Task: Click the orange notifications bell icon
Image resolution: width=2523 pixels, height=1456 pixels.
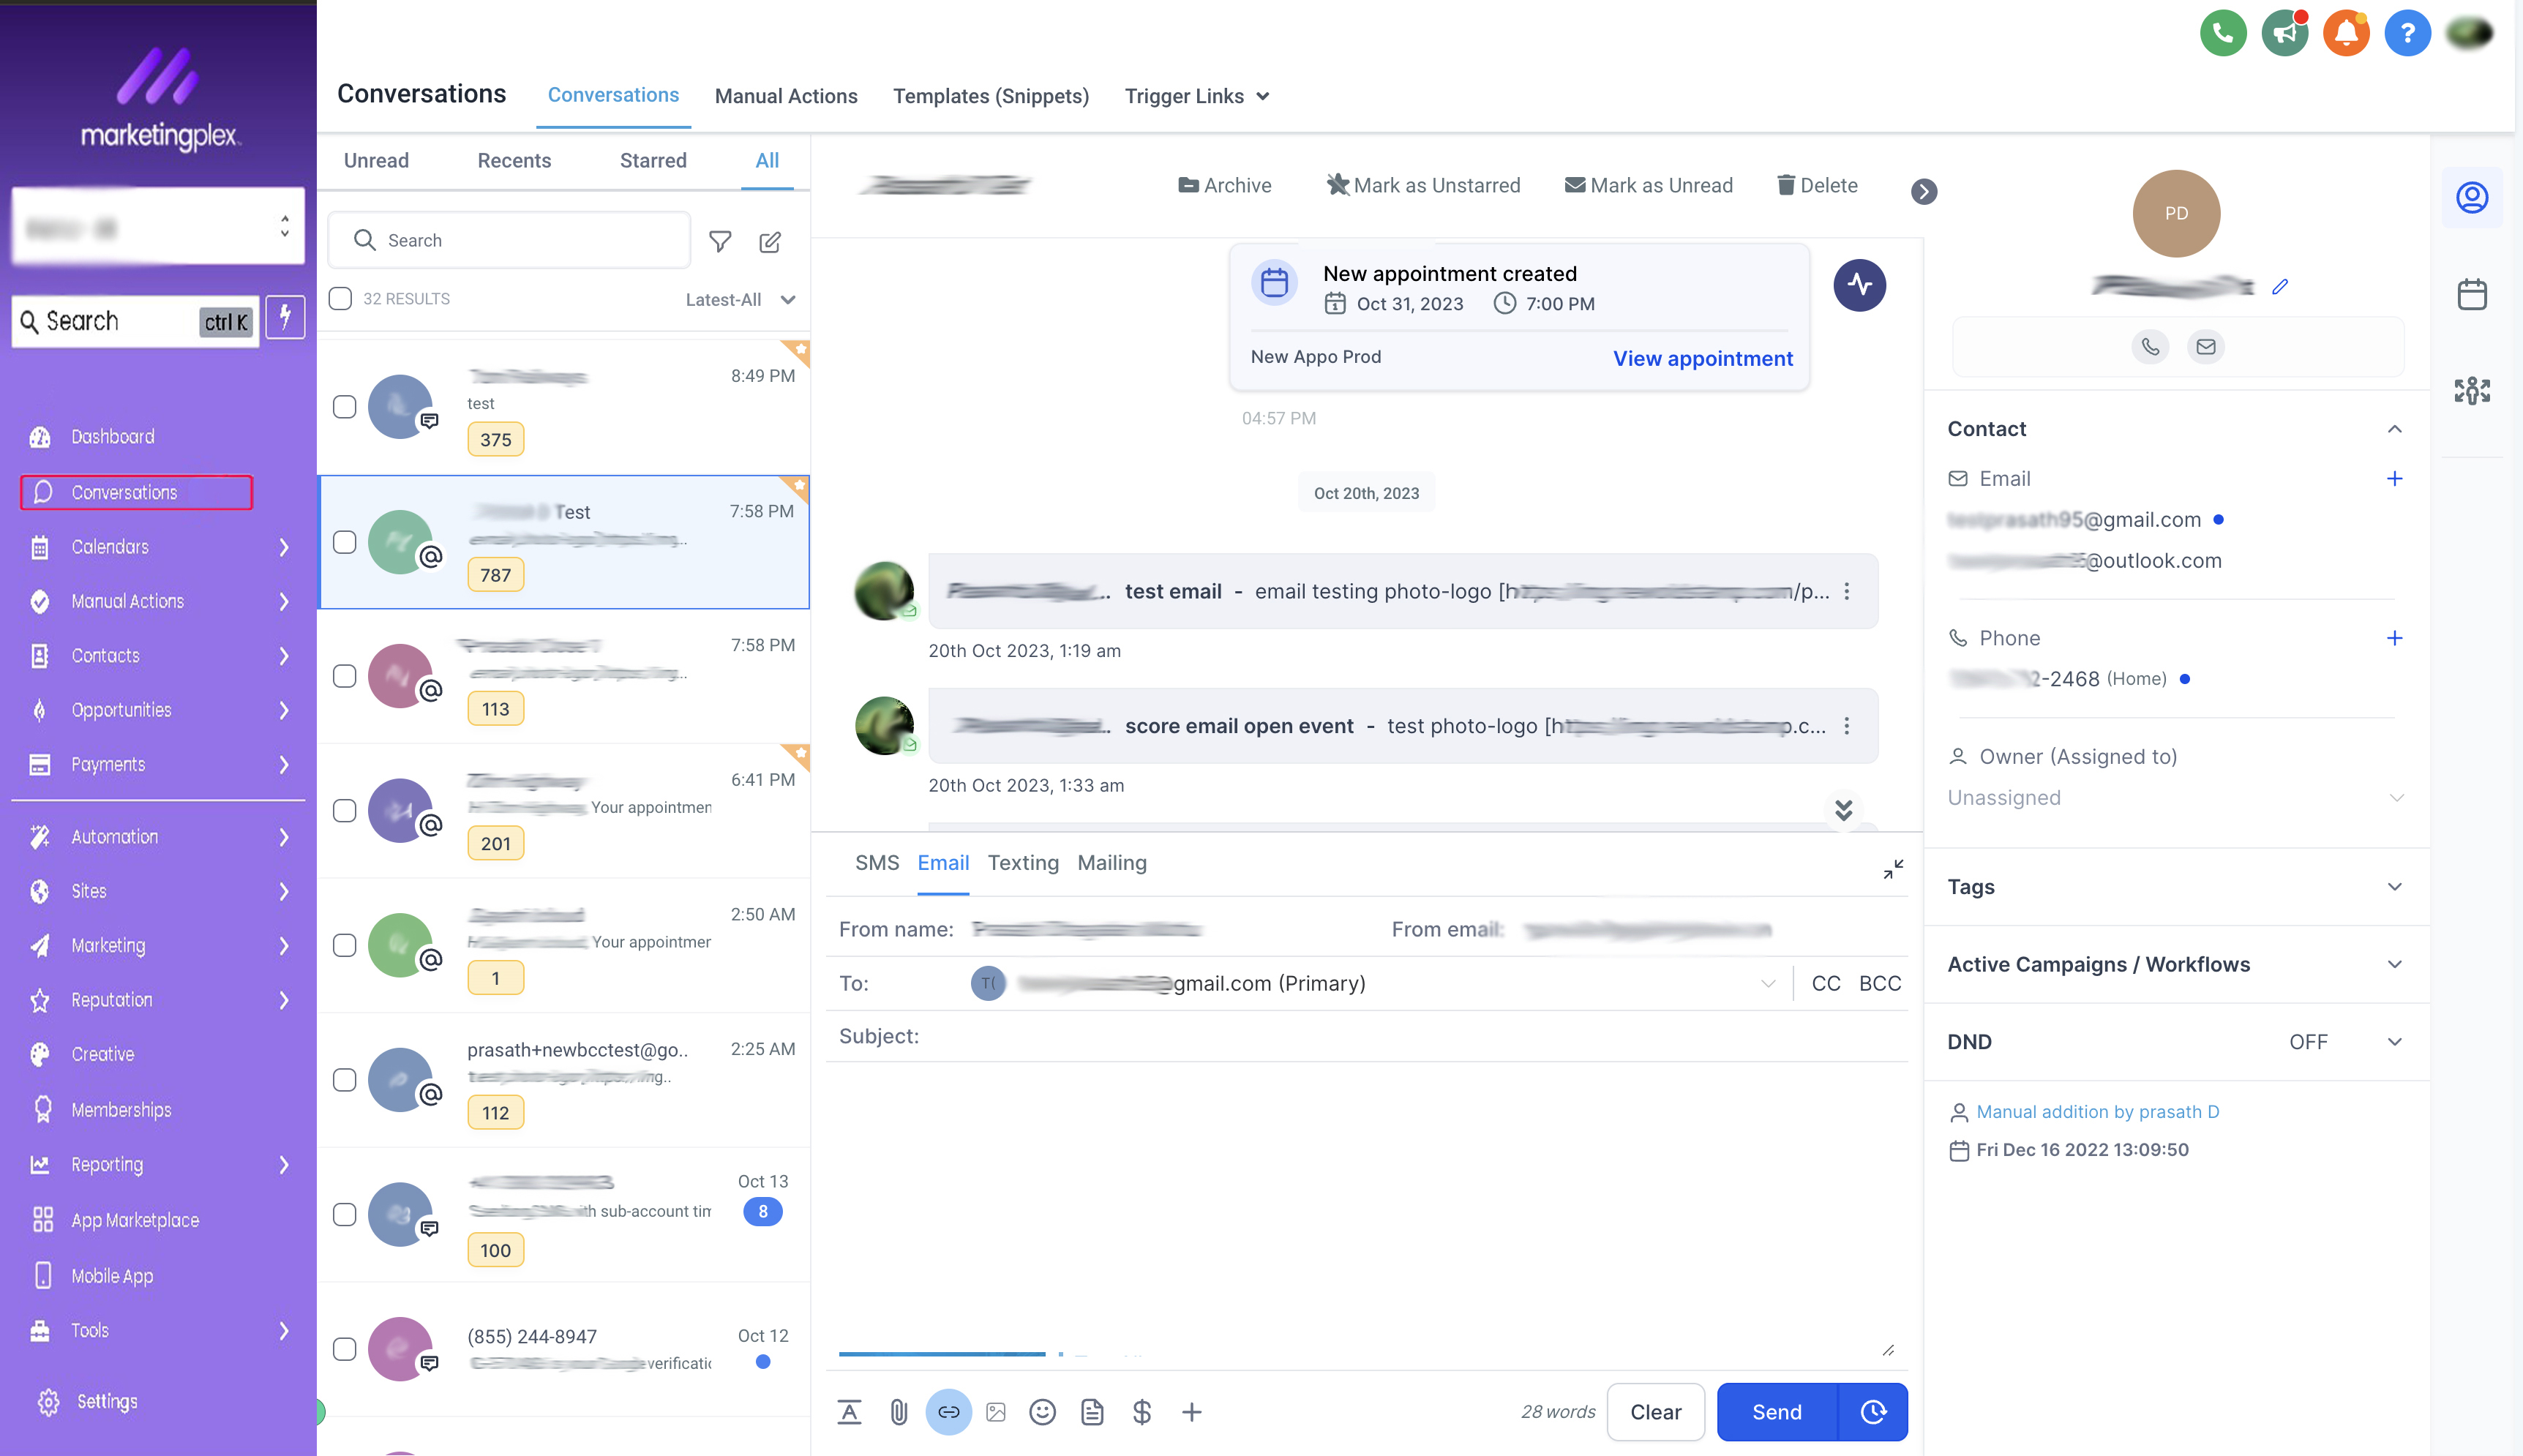Action: pyautogui.click(x=2346, y=33)
